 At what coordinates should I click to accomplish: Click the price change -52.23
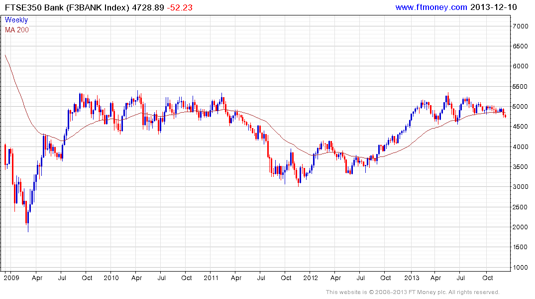180,7
